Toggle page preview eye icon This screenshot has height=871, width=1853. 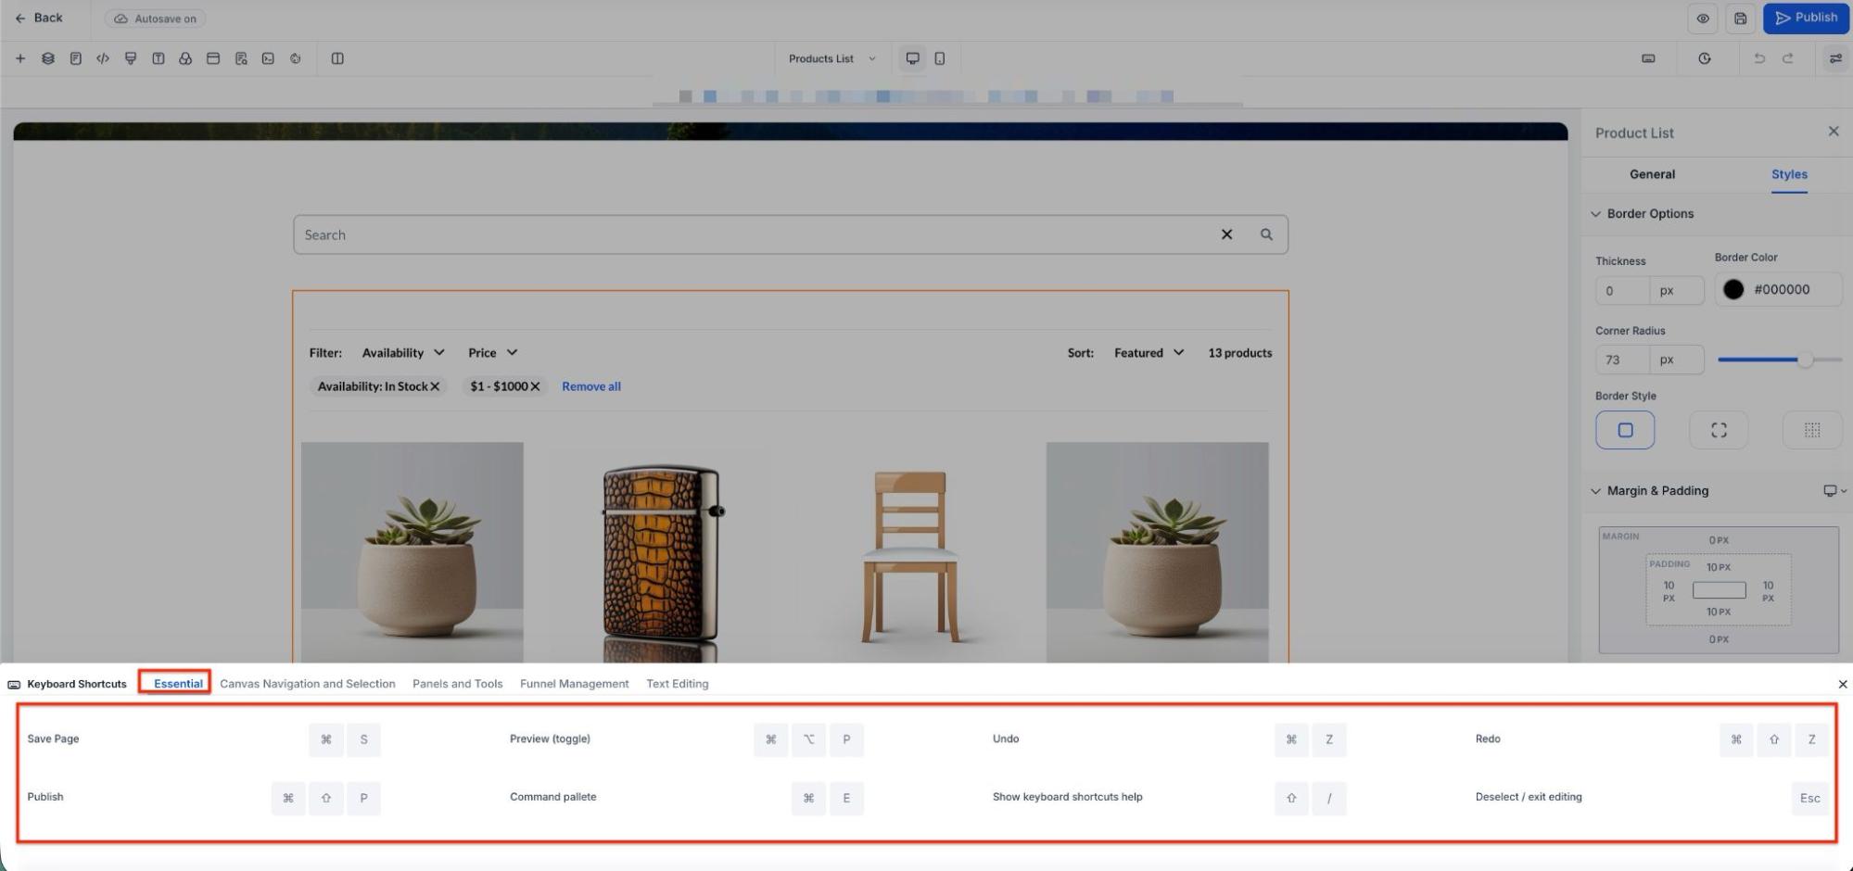tap(1703, 19)
